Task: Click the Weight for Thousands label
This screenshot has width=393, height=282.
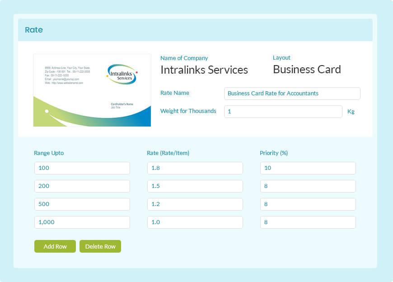Action: tap(188, 111)
